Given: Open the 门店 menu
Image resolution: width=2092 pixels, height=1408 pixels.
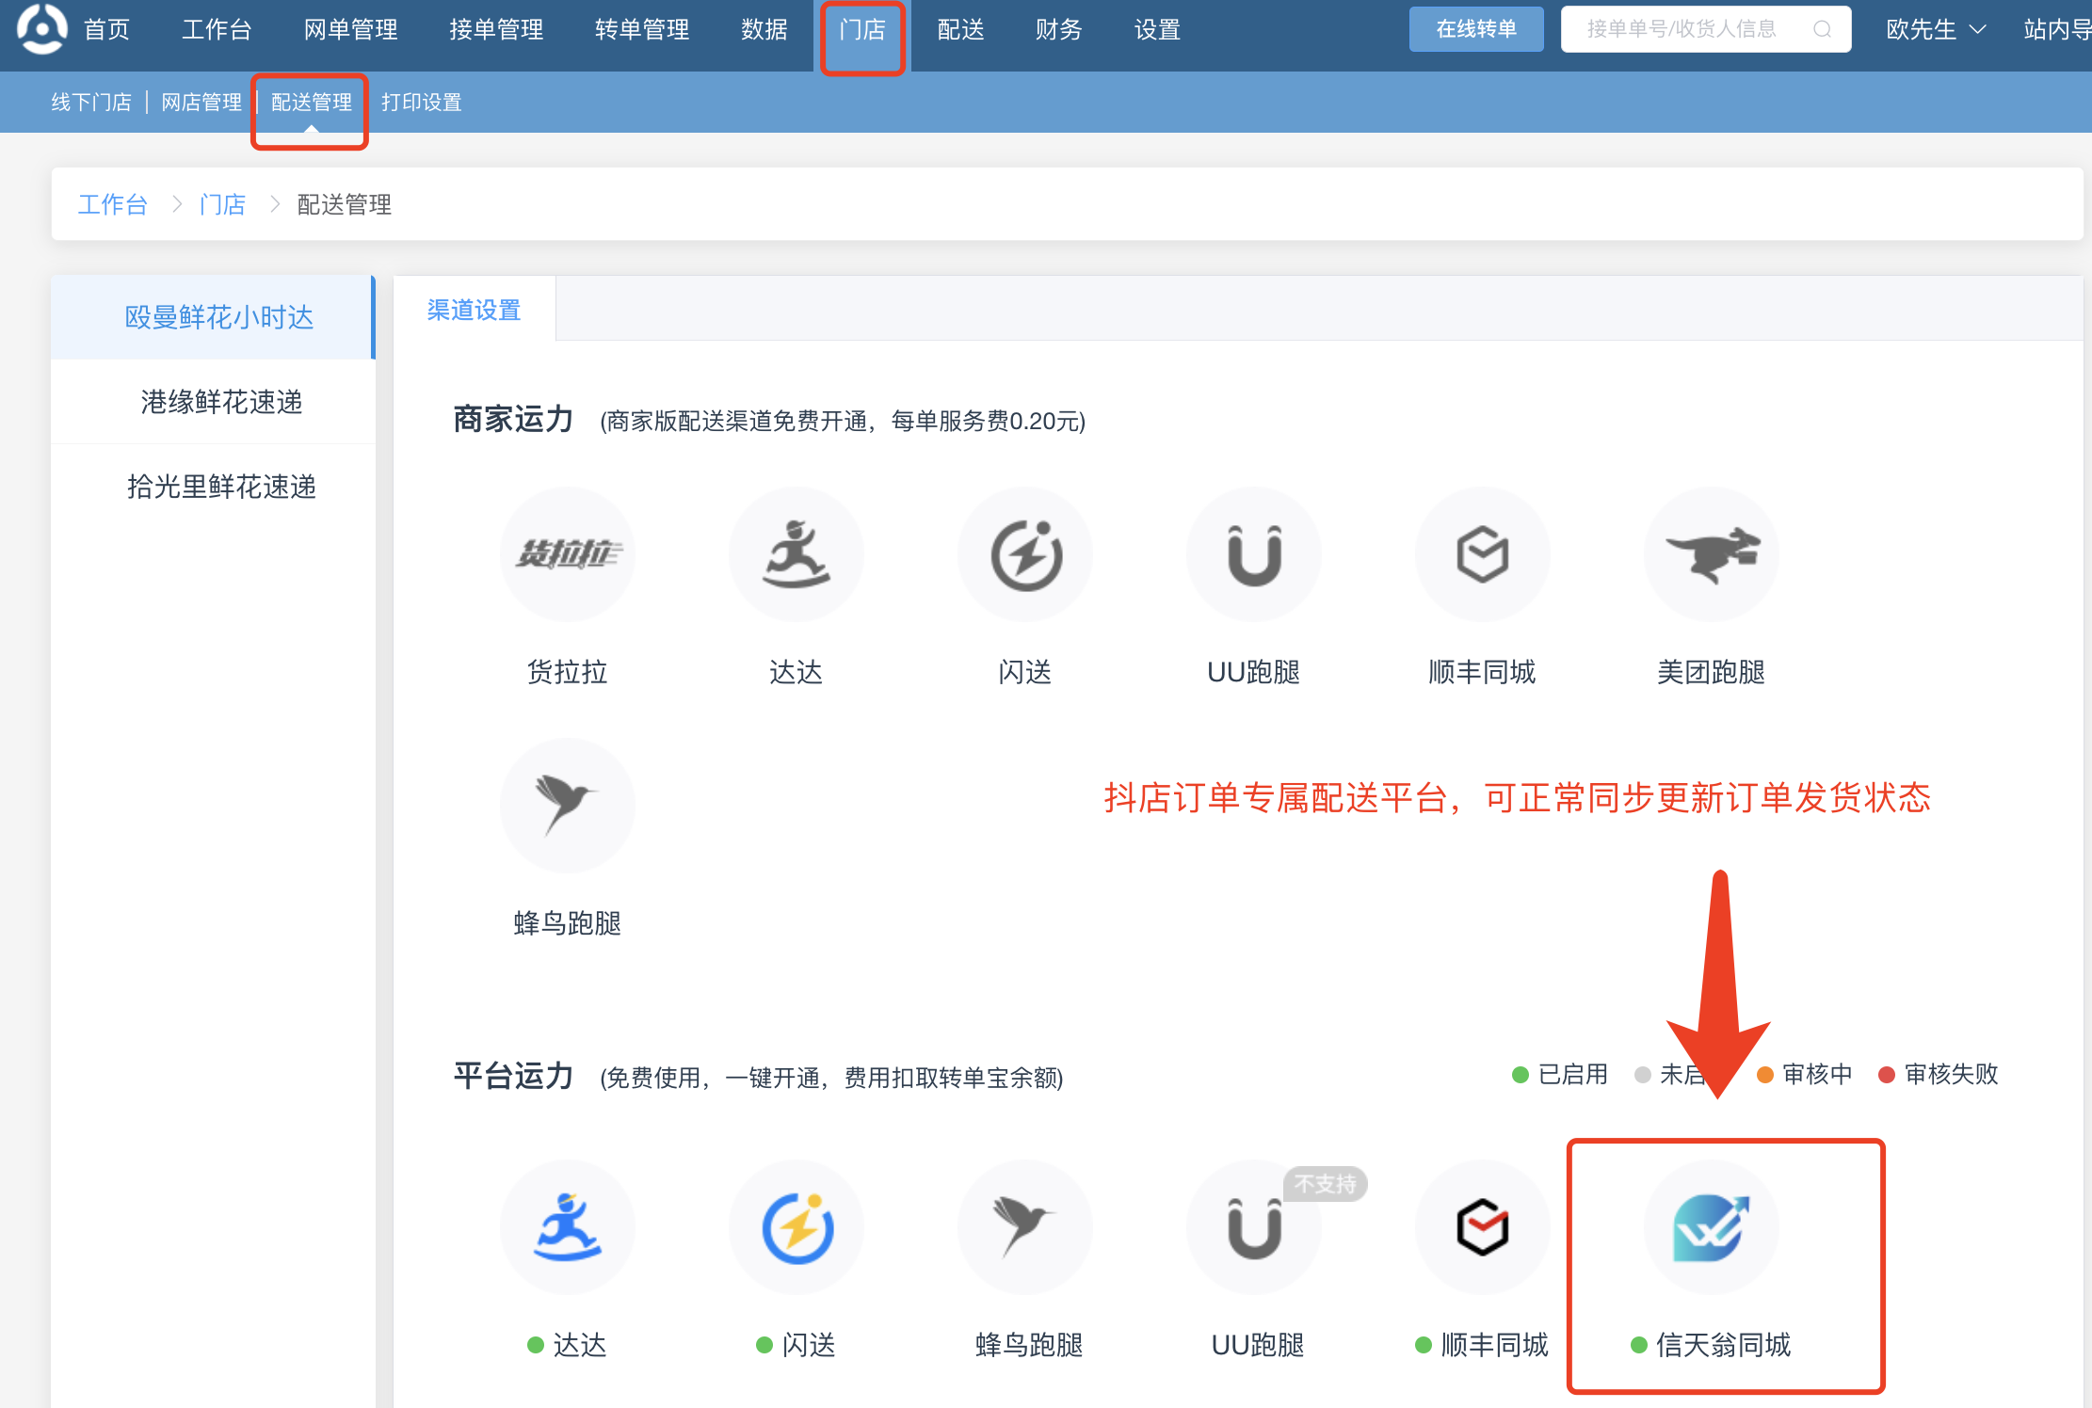Looking at the screenshot, I should 862,29.
